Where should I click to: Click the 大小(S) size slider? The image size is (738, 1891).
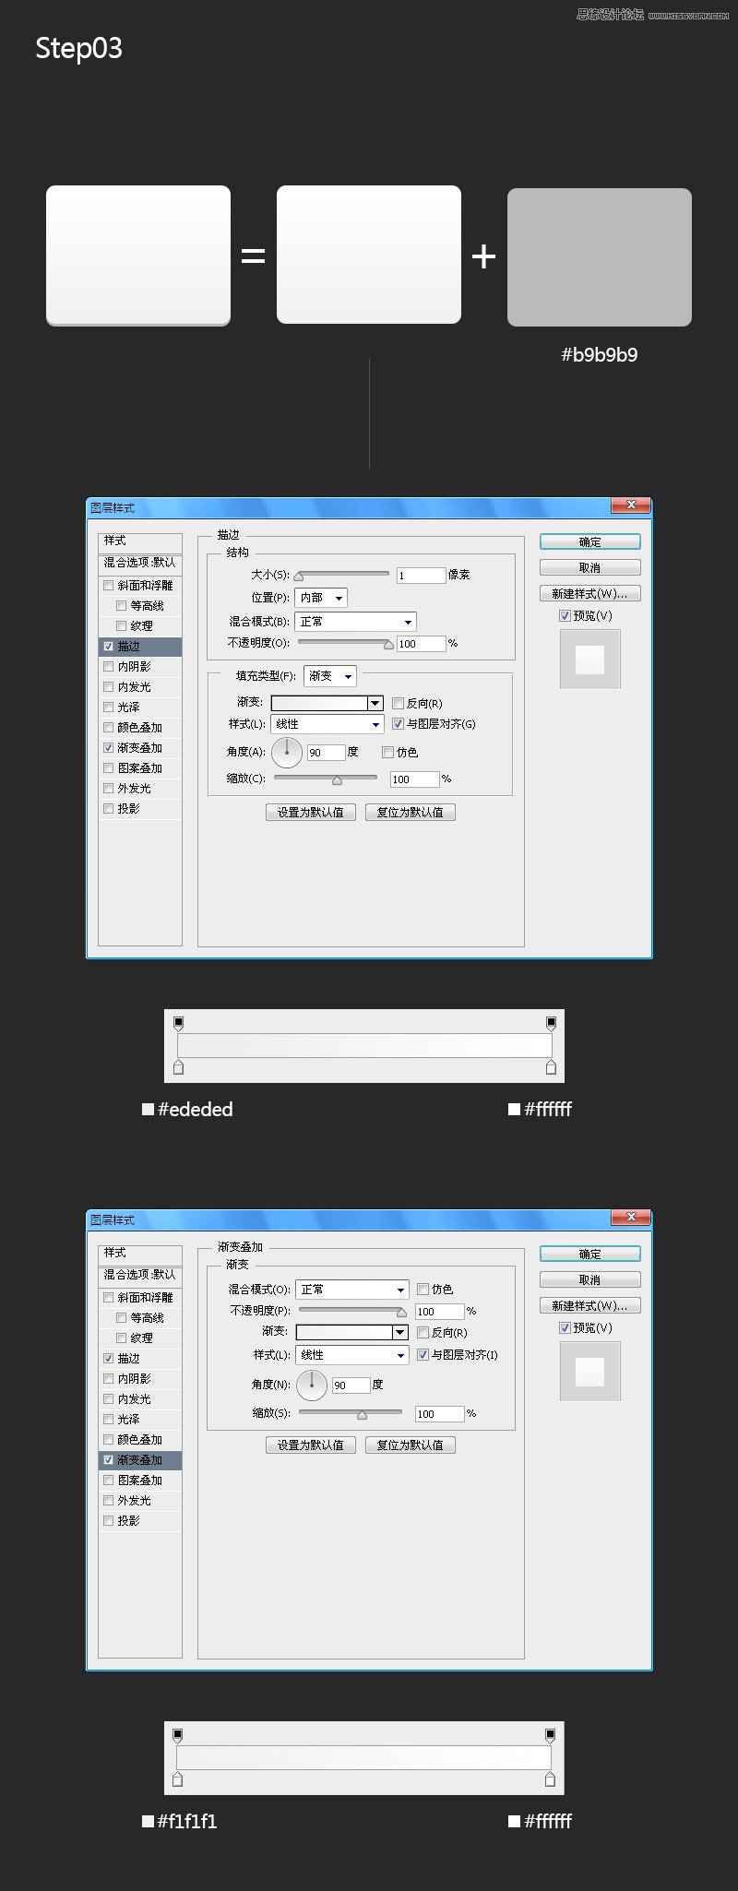tap(342, 575)
